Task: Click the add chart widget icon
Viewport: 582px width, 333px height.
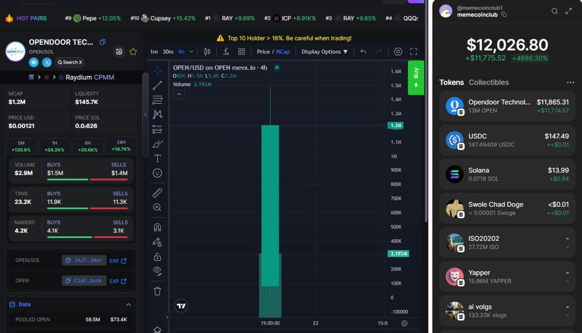Action: click(119, 51)
